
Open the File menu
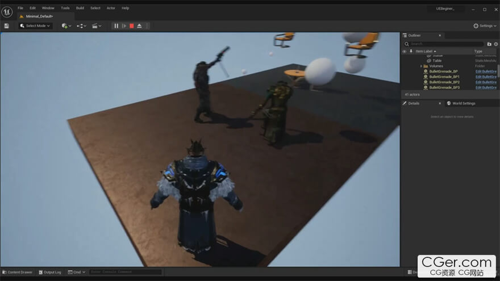pyautogui.click(x=20, y=8)
